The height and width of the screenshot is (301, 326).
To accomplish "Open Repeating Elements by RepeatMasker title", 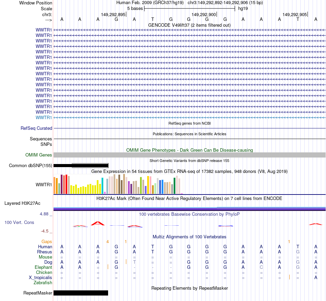I will point(189,288).
